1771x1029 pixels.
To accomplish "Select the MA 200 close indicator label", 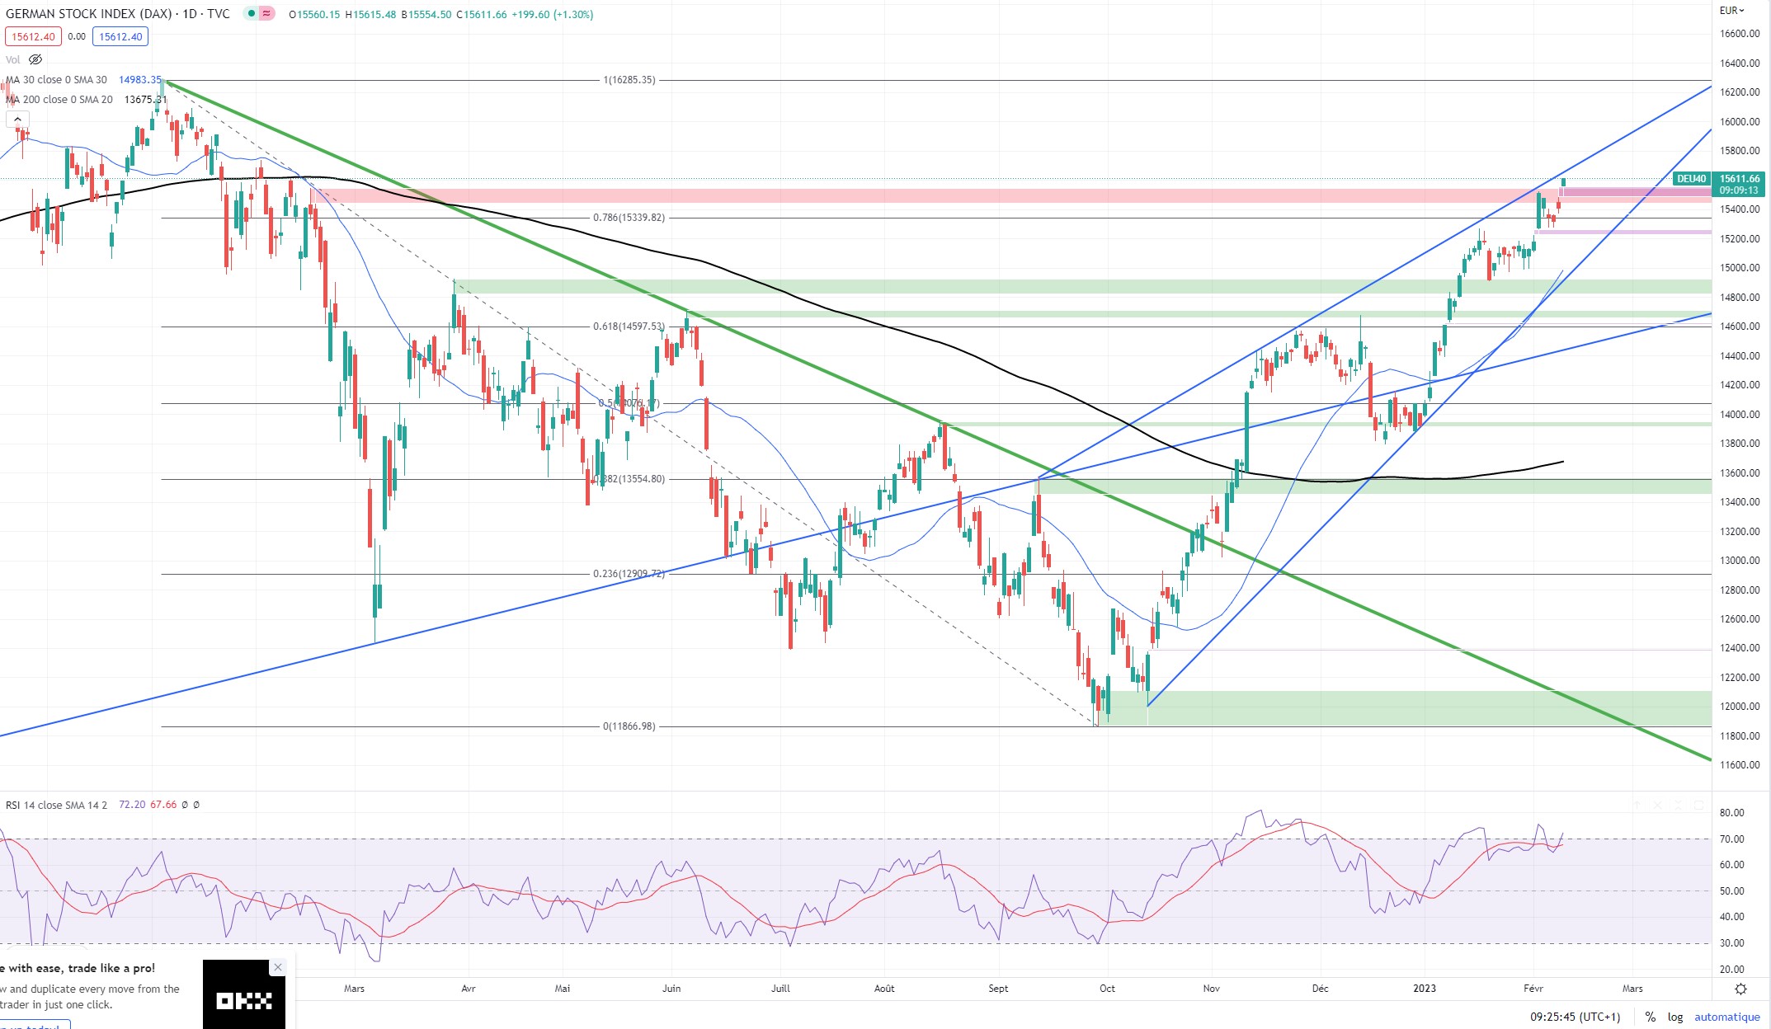I will (x=59, y=100).
